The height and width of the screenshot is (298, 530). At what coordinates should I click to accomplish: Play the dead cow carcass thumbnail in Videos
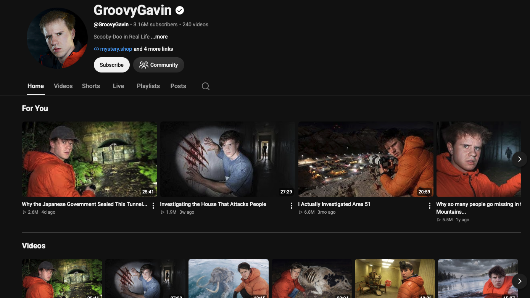click(x=312, y=279)
